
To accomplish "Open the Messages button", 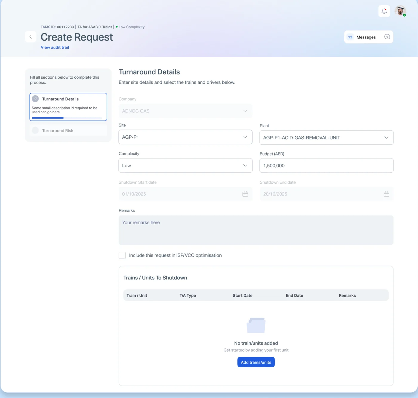I will (368, 37).
